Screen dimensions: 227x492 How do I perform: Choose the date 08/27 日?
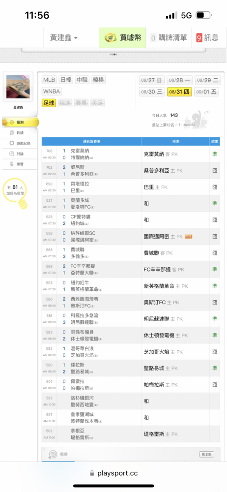152,80
